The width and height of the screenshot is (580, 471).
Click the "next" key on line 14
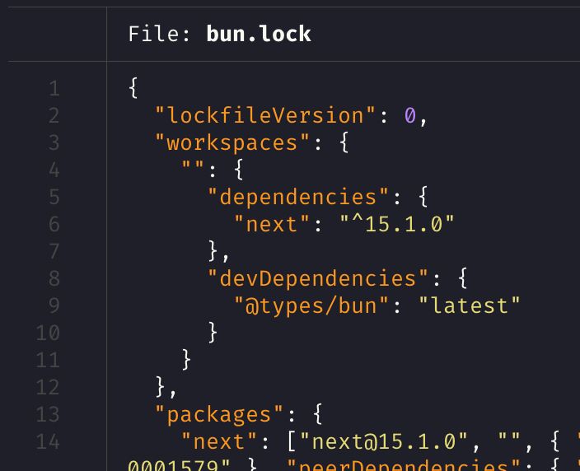(219, 441)
